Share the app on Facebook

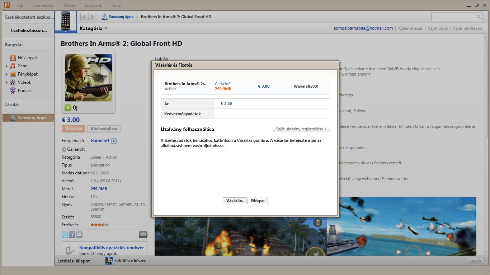click(x=72, y=235)
